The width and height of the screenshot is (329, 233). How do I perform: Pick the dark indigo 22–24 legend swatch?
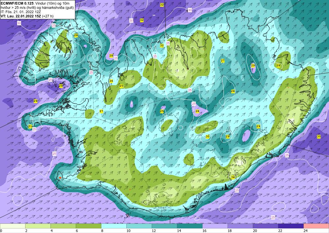pos(291,226)
